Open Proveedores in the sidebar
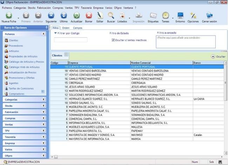The height and width of the screenshot is (165, 228). [x=16, y=46]
